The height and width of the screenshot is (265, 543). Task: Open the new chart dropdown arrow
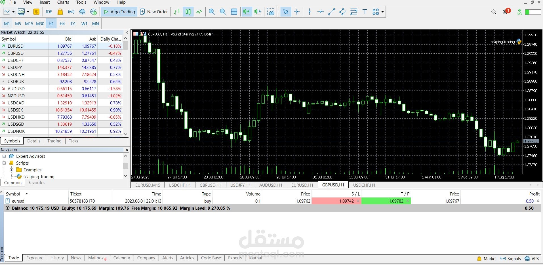coord(13,12)
